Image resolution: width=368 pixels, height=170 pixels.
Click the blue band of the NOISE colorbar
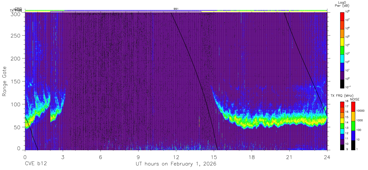click(x=353, y=135)
